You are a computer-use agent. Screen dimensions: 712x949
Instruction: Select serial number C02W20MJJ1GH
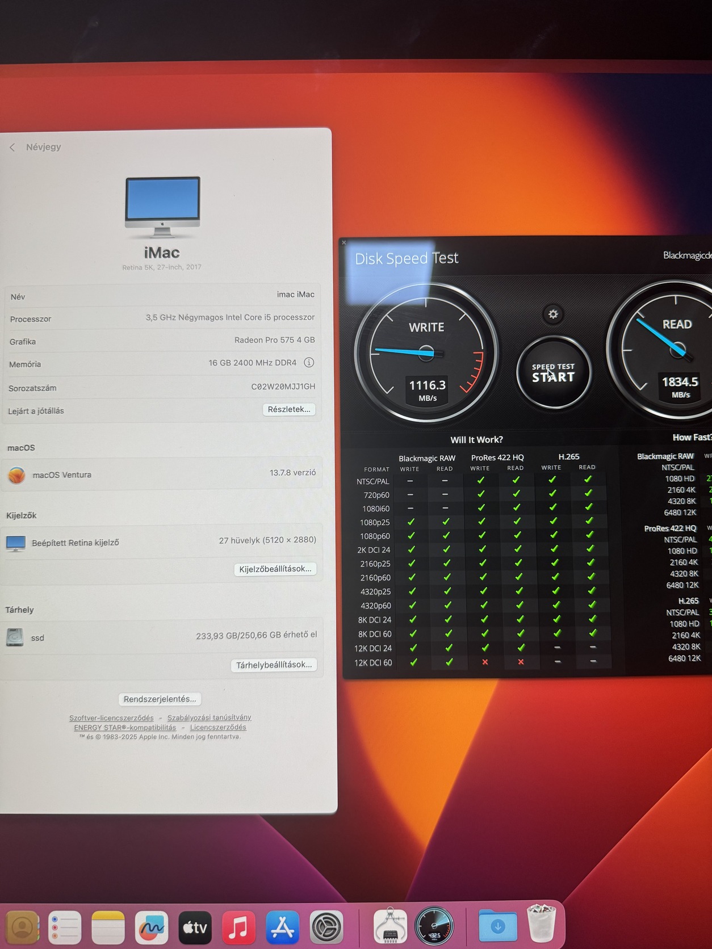283,387
